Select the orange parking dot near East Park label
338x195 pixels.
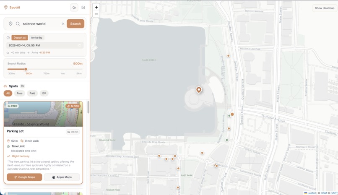pyautogui.click(x=178, y=168)
